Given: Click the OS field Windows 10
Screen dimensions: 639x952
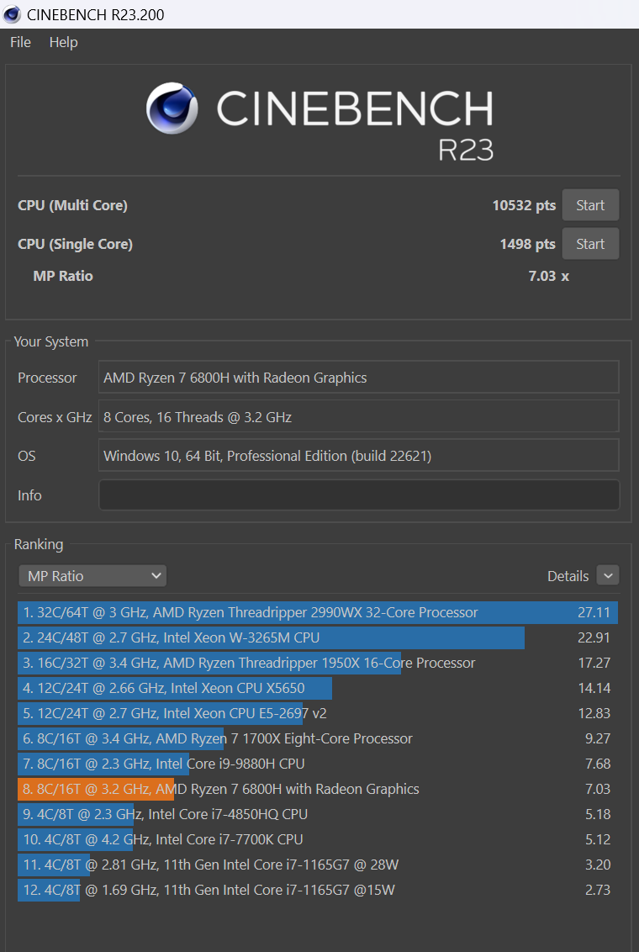Looking at the screenshot, I should coord(359,455).
